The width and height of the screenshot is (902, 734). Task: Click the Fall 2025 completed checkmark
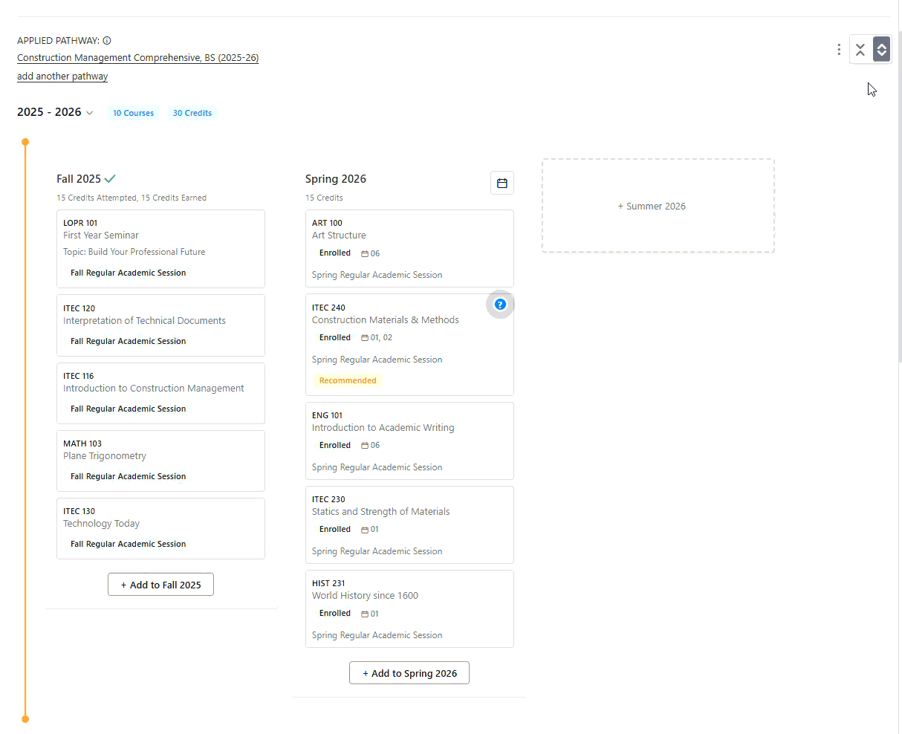tap(110, 179)
